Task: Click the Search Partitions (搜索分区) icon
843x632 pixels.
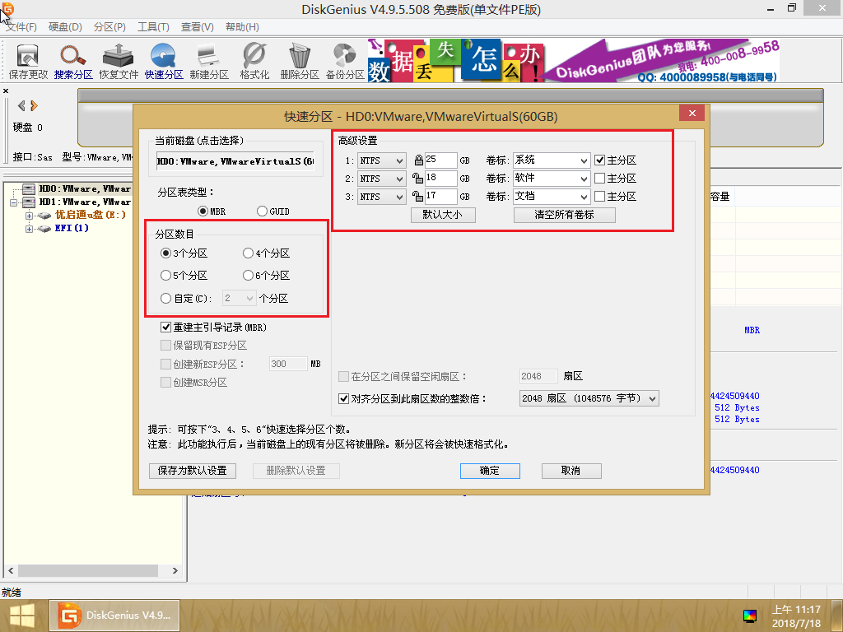Action: (73, 61)
